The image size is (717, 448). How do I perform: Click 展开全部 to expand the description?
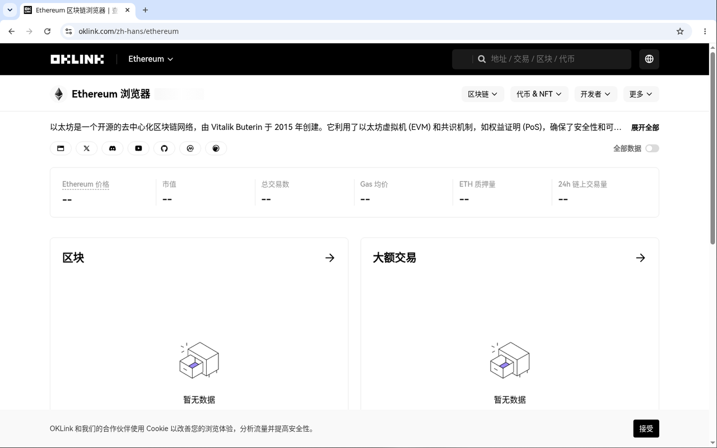(x=645, y=128)
